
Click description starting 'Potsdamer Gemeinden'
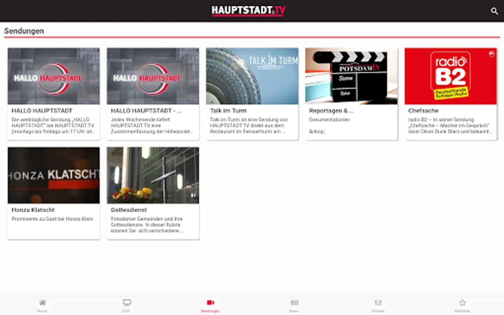click(x=147, y=225)
